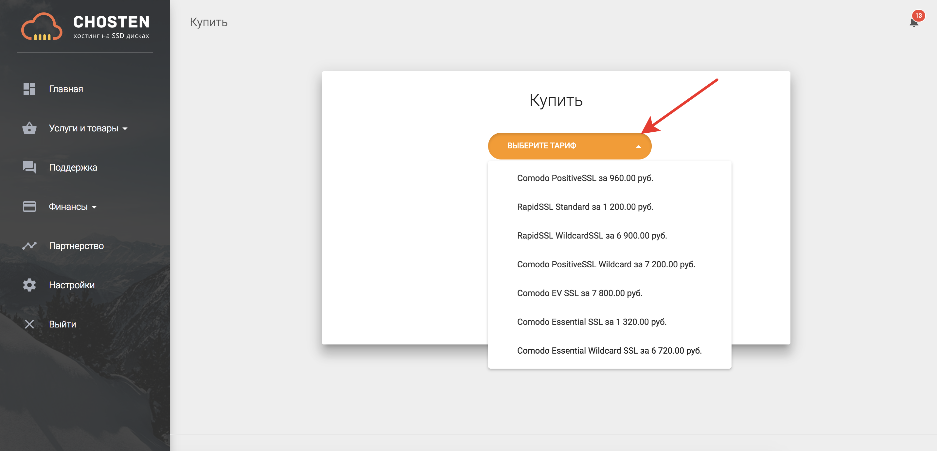Click the Купить heading in the card
The width and height of the screenshot is (937, 451).
[556, 100]
